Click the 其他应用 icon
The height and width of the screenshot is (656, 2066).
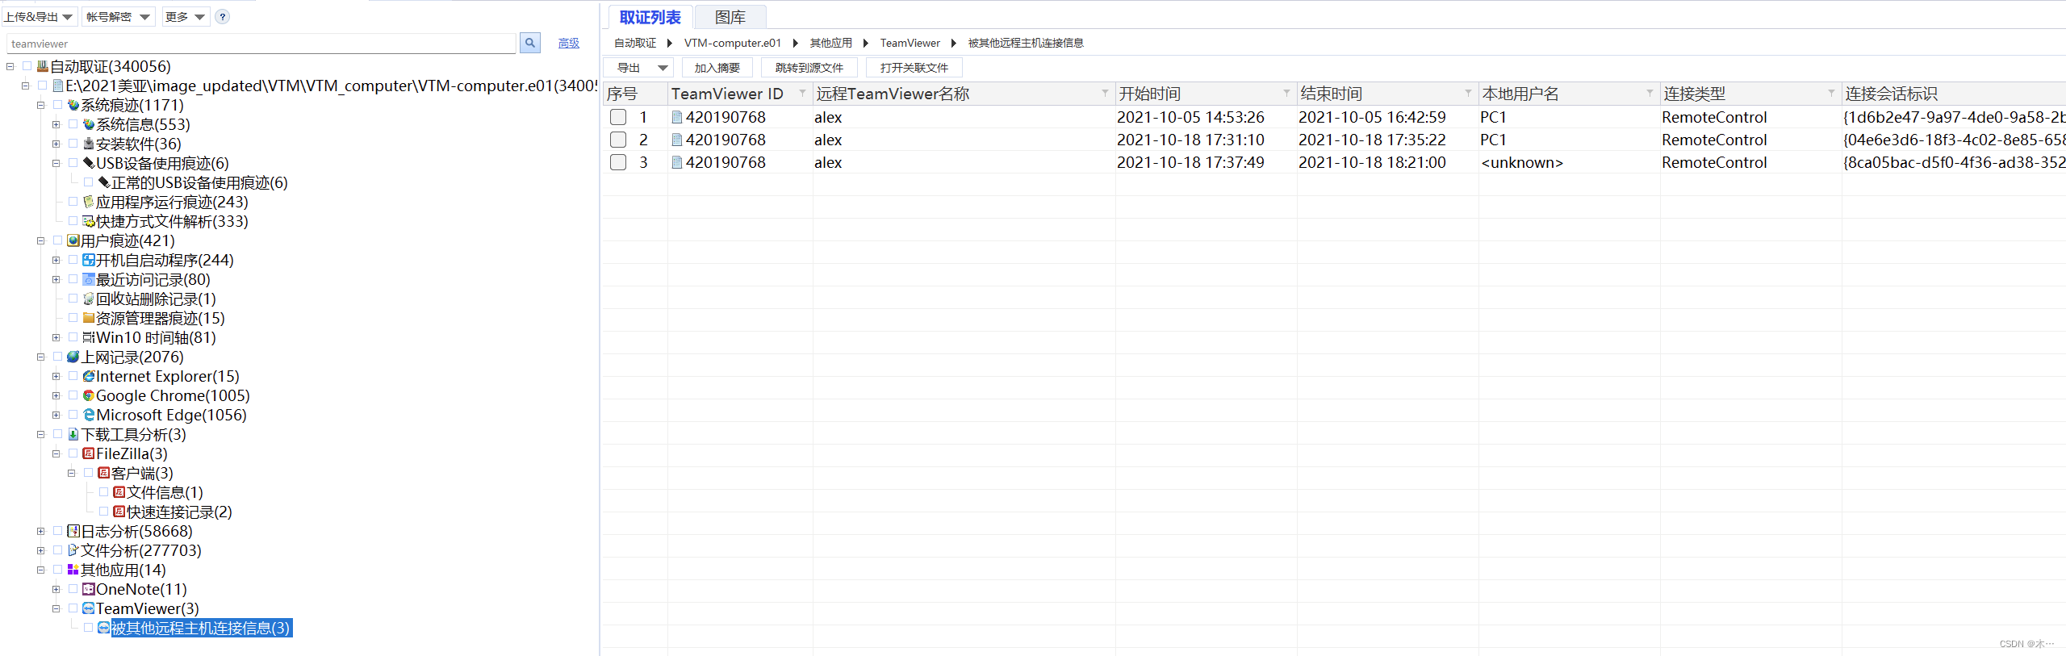tap(73, 570)
